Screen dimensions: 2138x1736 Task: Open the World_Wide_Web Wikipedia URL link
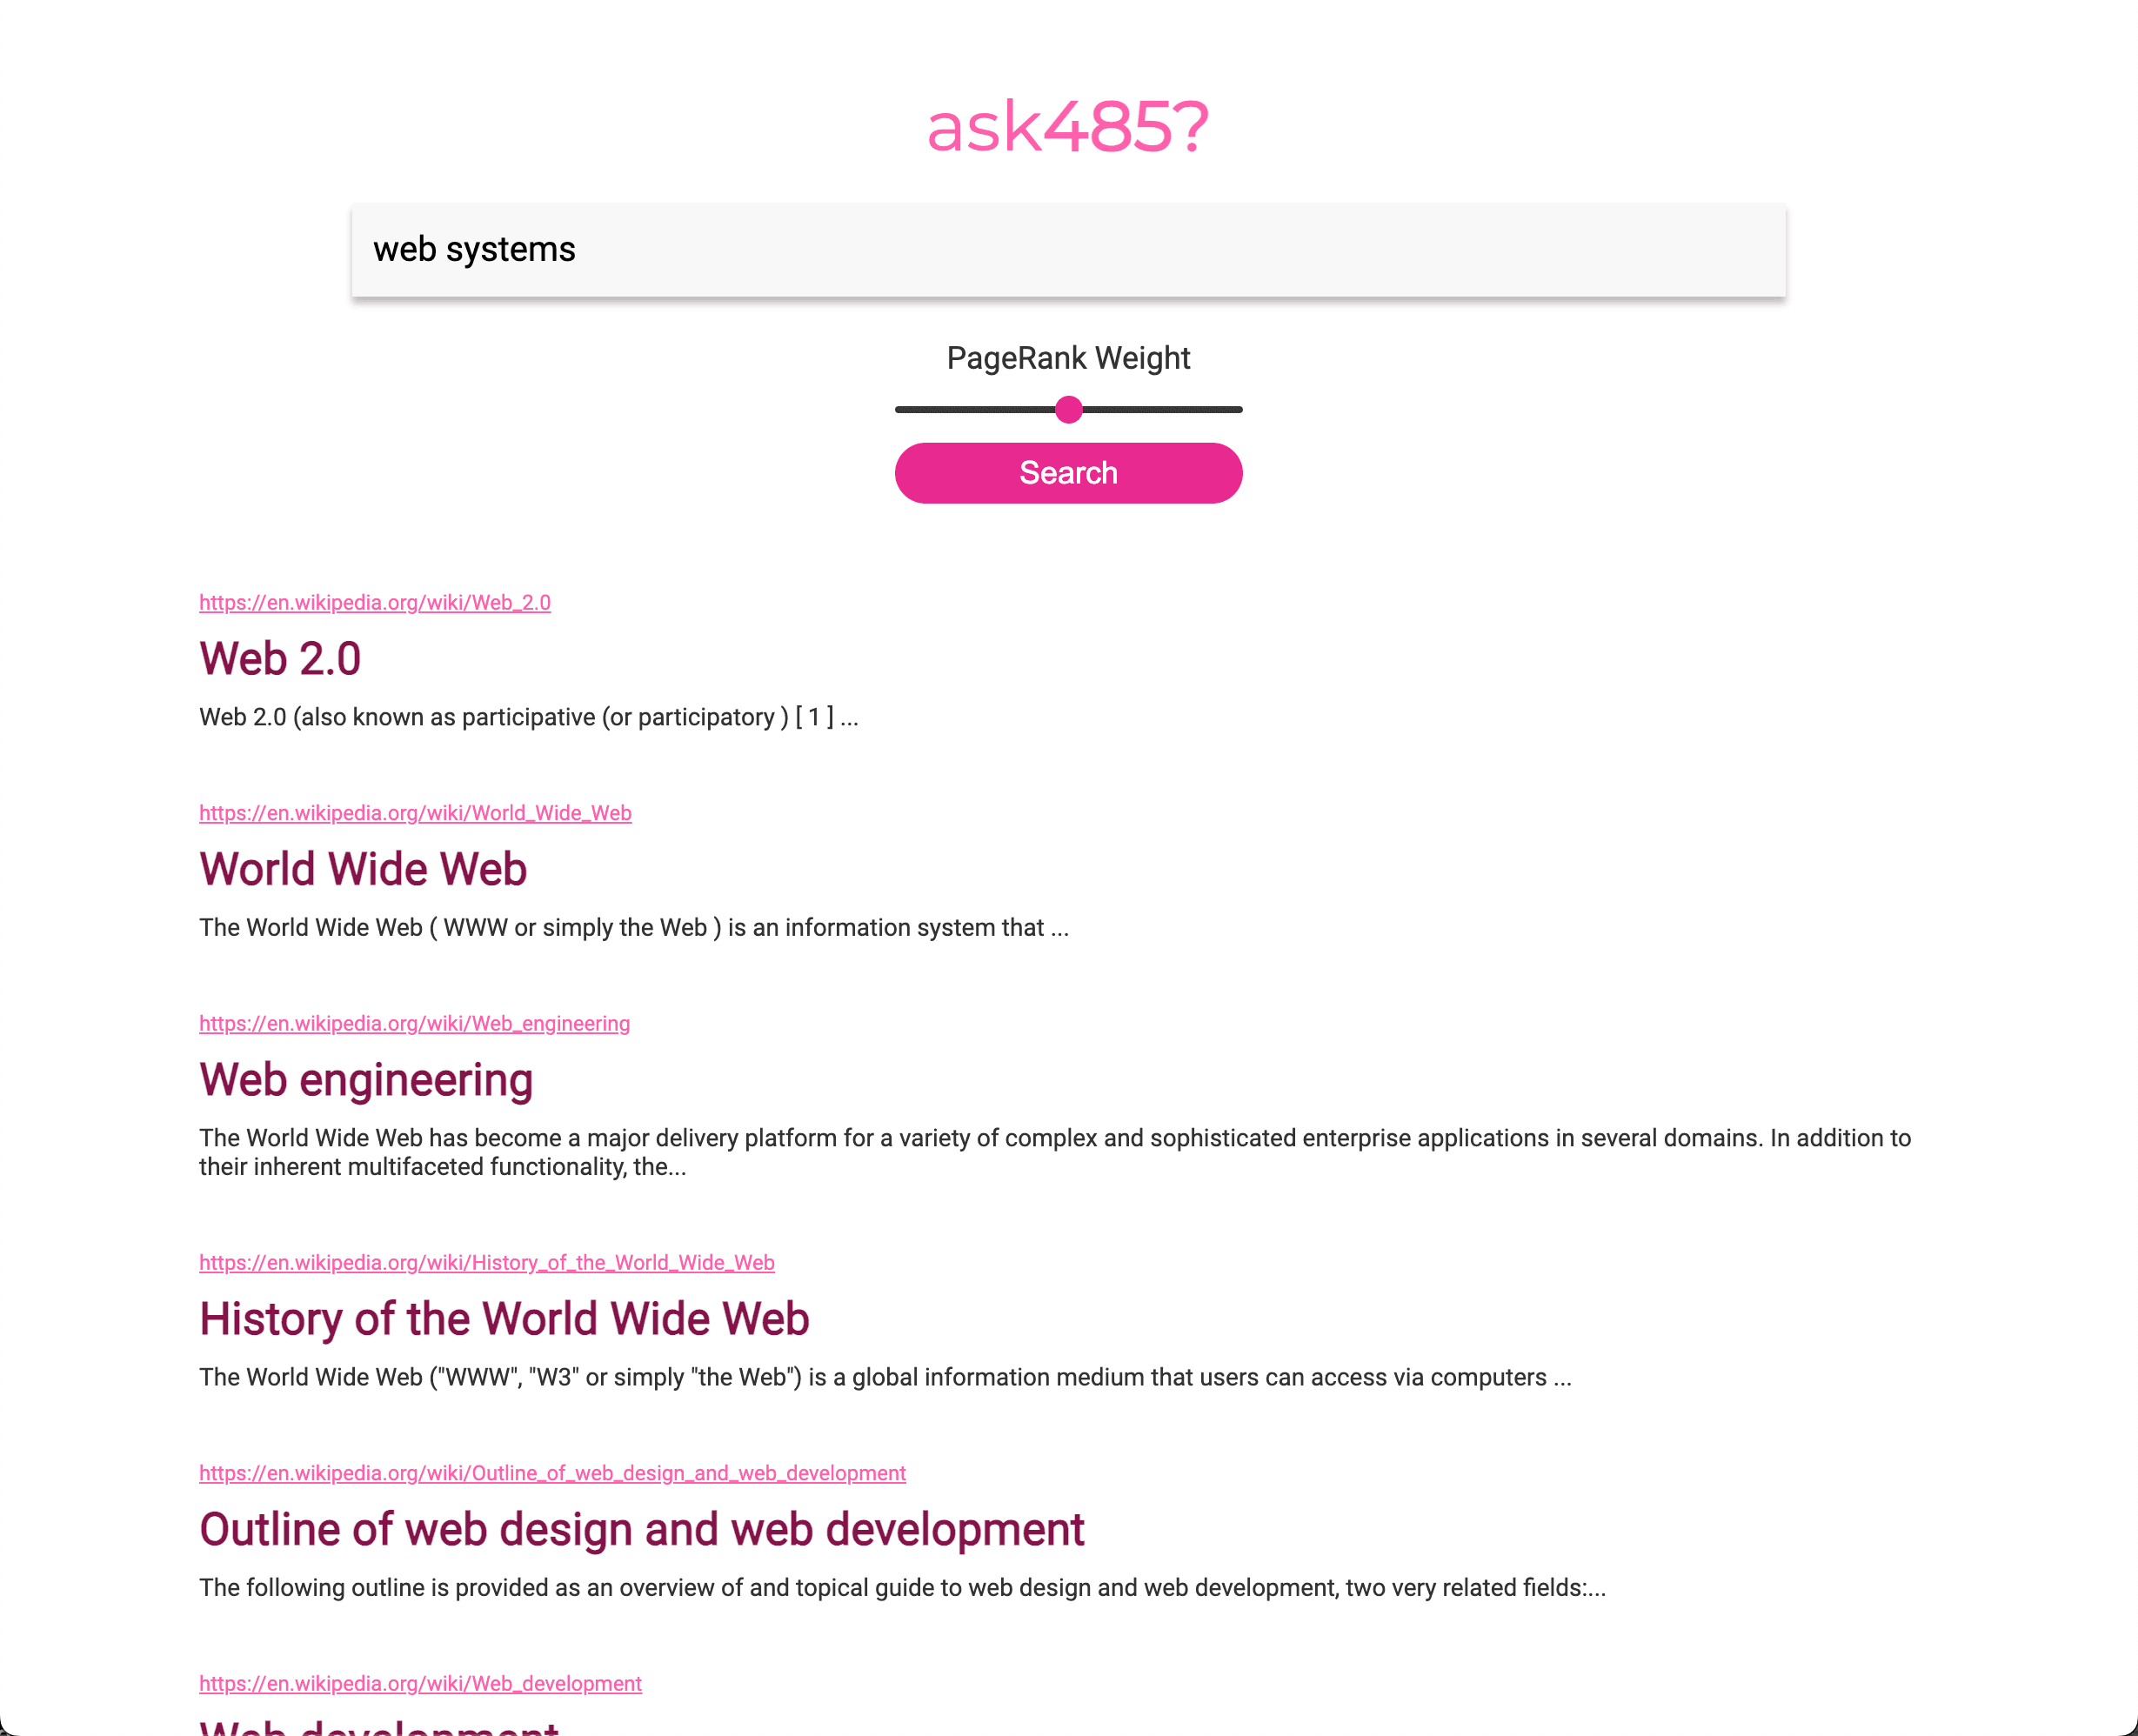tap(414, 813)
